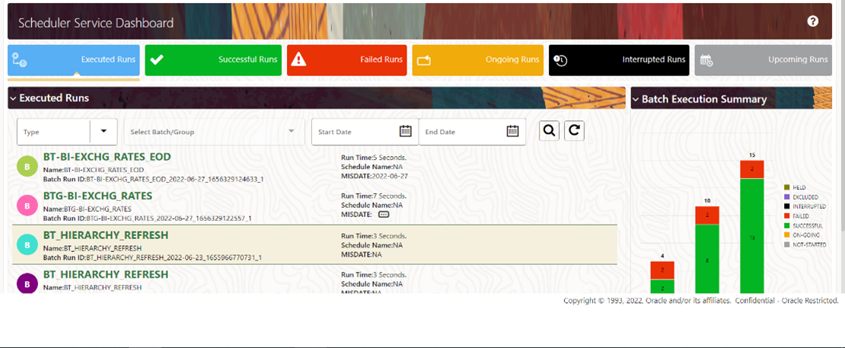Click the green segment labeled 13 in chart

point(752,236)
